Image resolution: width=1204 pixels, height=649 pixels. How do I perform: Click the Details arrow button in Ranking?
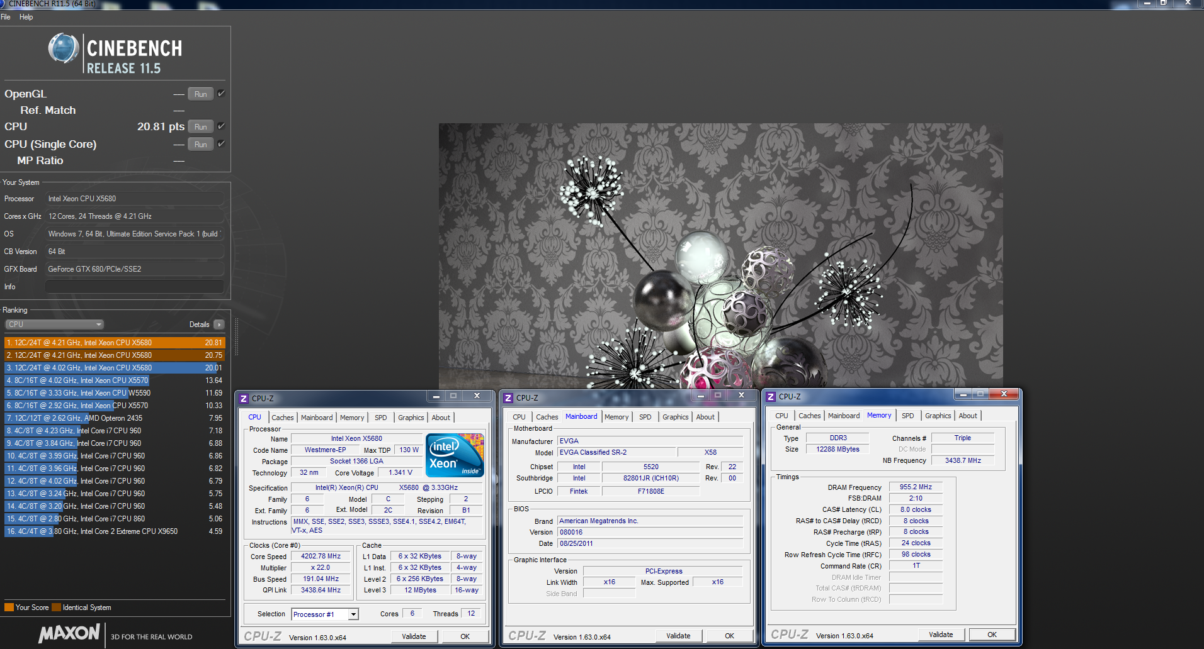click(x=219, y=324)
